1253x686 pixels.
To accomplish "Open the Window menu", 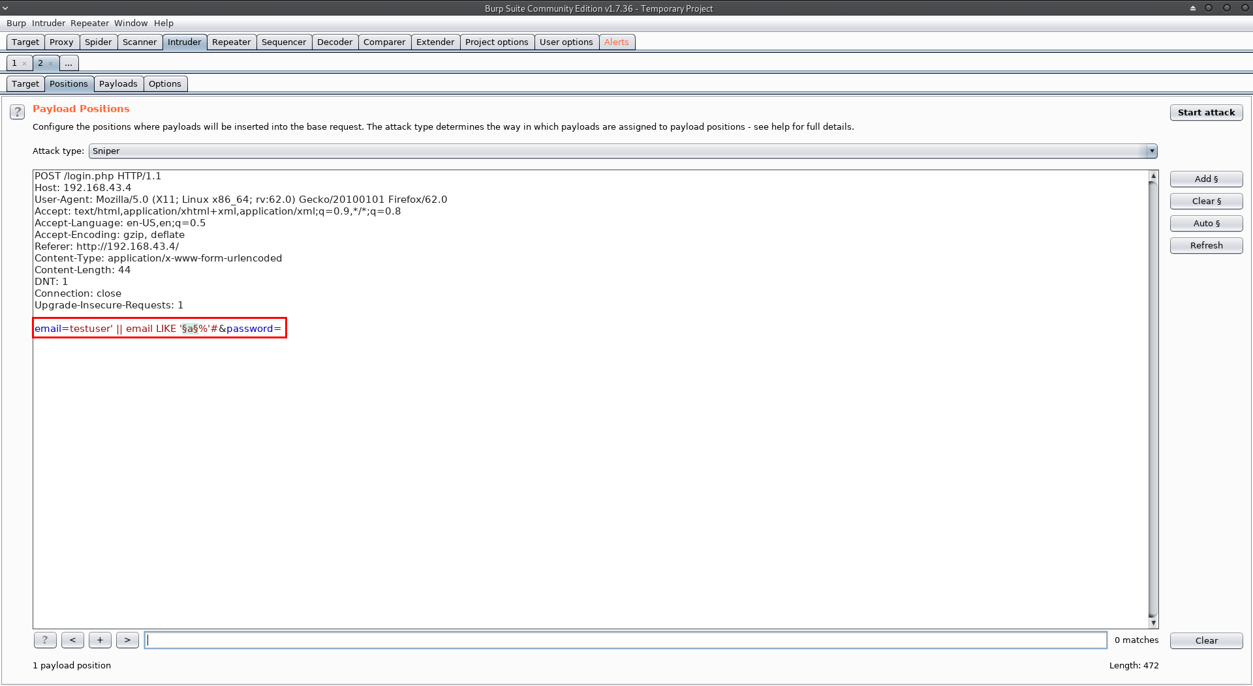I will 131,23.
